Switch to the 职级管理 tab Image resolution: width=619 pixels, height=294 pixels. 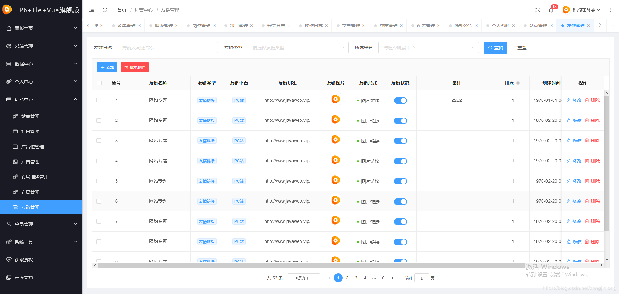click(164, 26)
